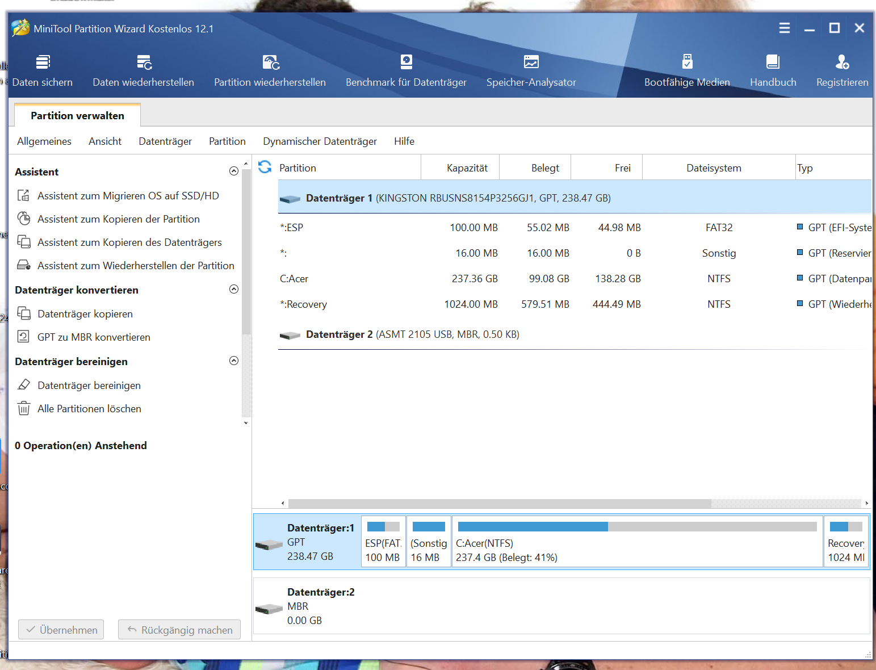Click Datenträger 2 disk icon in list
Screen dimensions: 876x670
point(290,335)
